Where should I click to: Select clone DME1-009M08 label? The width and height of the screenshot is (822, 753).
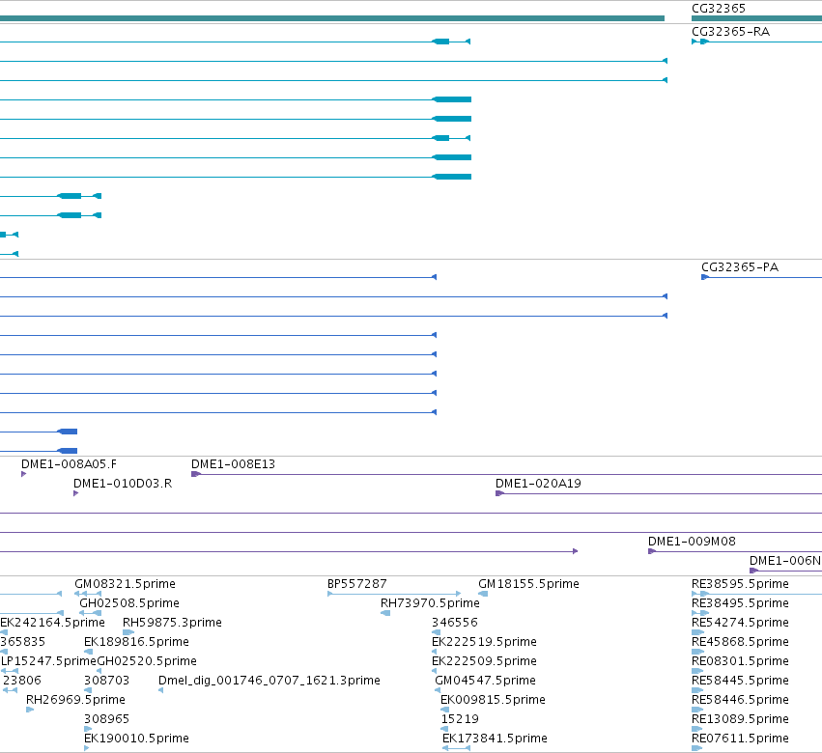[x=692, y=542]
